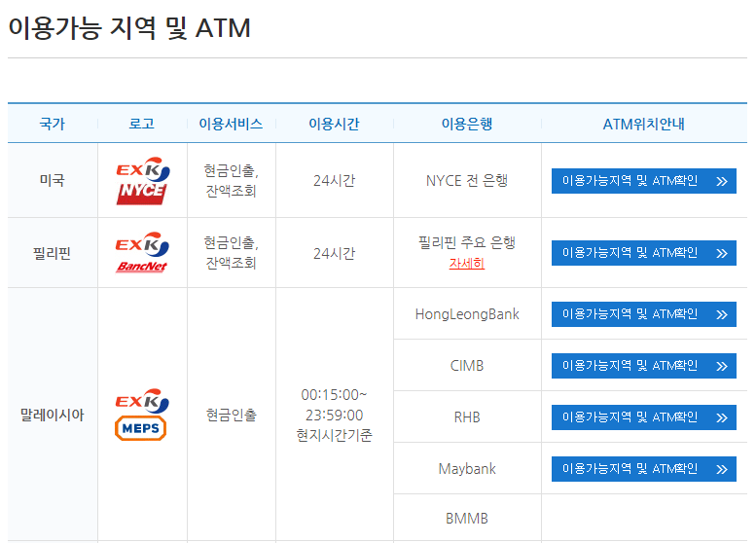Open ATM확인 button for CIMB

tap(644, 366)
